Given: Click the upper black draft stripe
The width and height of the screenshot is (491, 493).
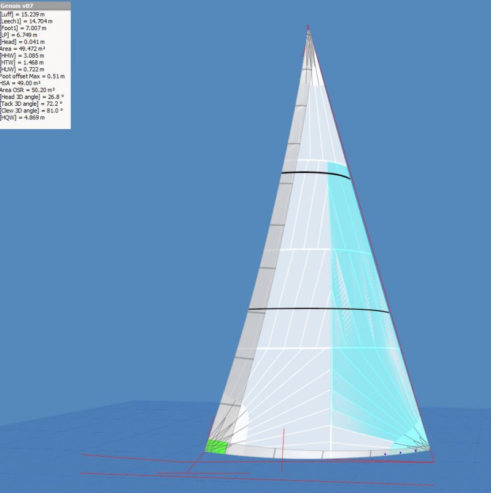Looking at the screenshot, I should pos(315,175).
